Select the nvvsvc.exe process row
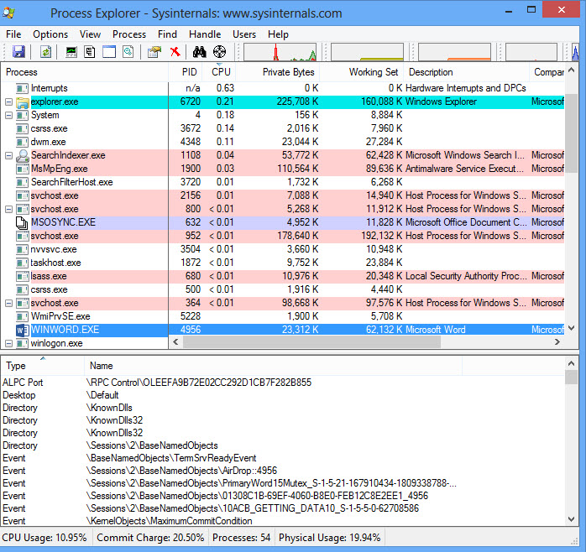Screen dimensions: 586x552 point(283,249)
